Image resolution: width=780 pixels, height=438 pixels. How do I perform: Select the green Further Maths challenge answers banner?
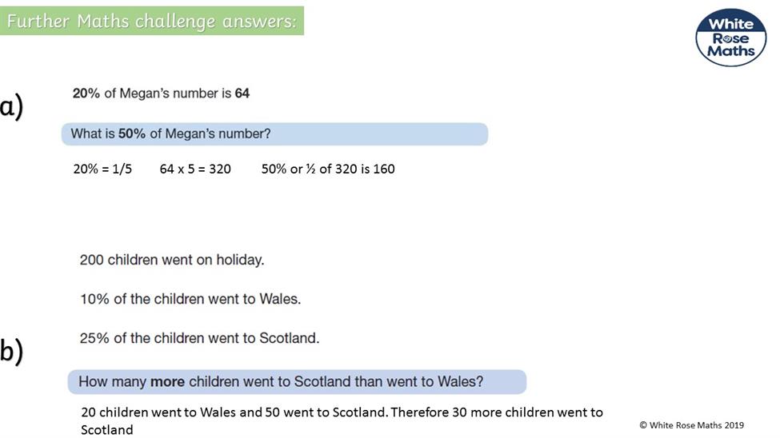[x=152, y=21]
